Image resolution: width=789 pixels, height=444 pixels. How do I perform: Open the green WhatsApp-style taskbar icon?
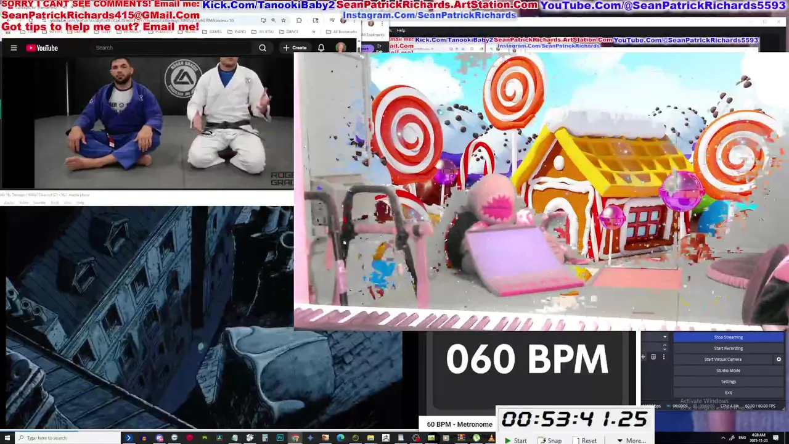(476, 438)
